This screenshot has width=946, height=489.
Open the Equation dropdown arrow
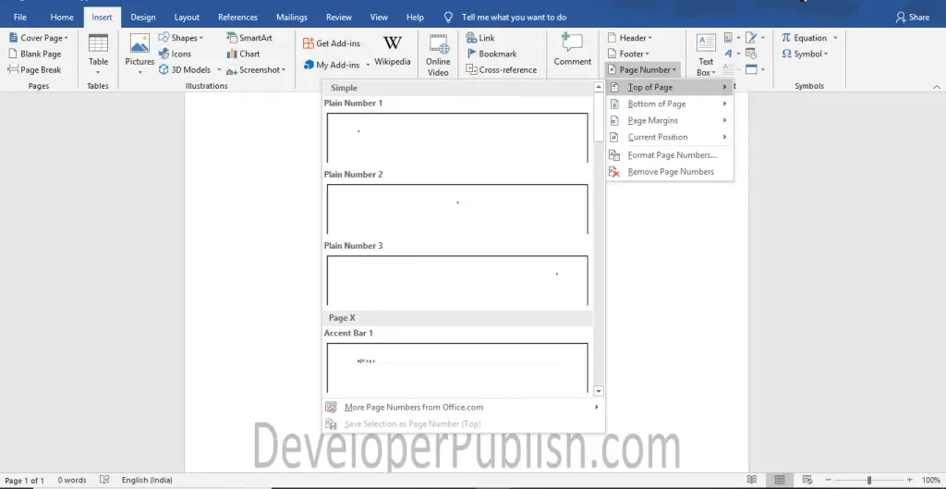pos(835,37)
